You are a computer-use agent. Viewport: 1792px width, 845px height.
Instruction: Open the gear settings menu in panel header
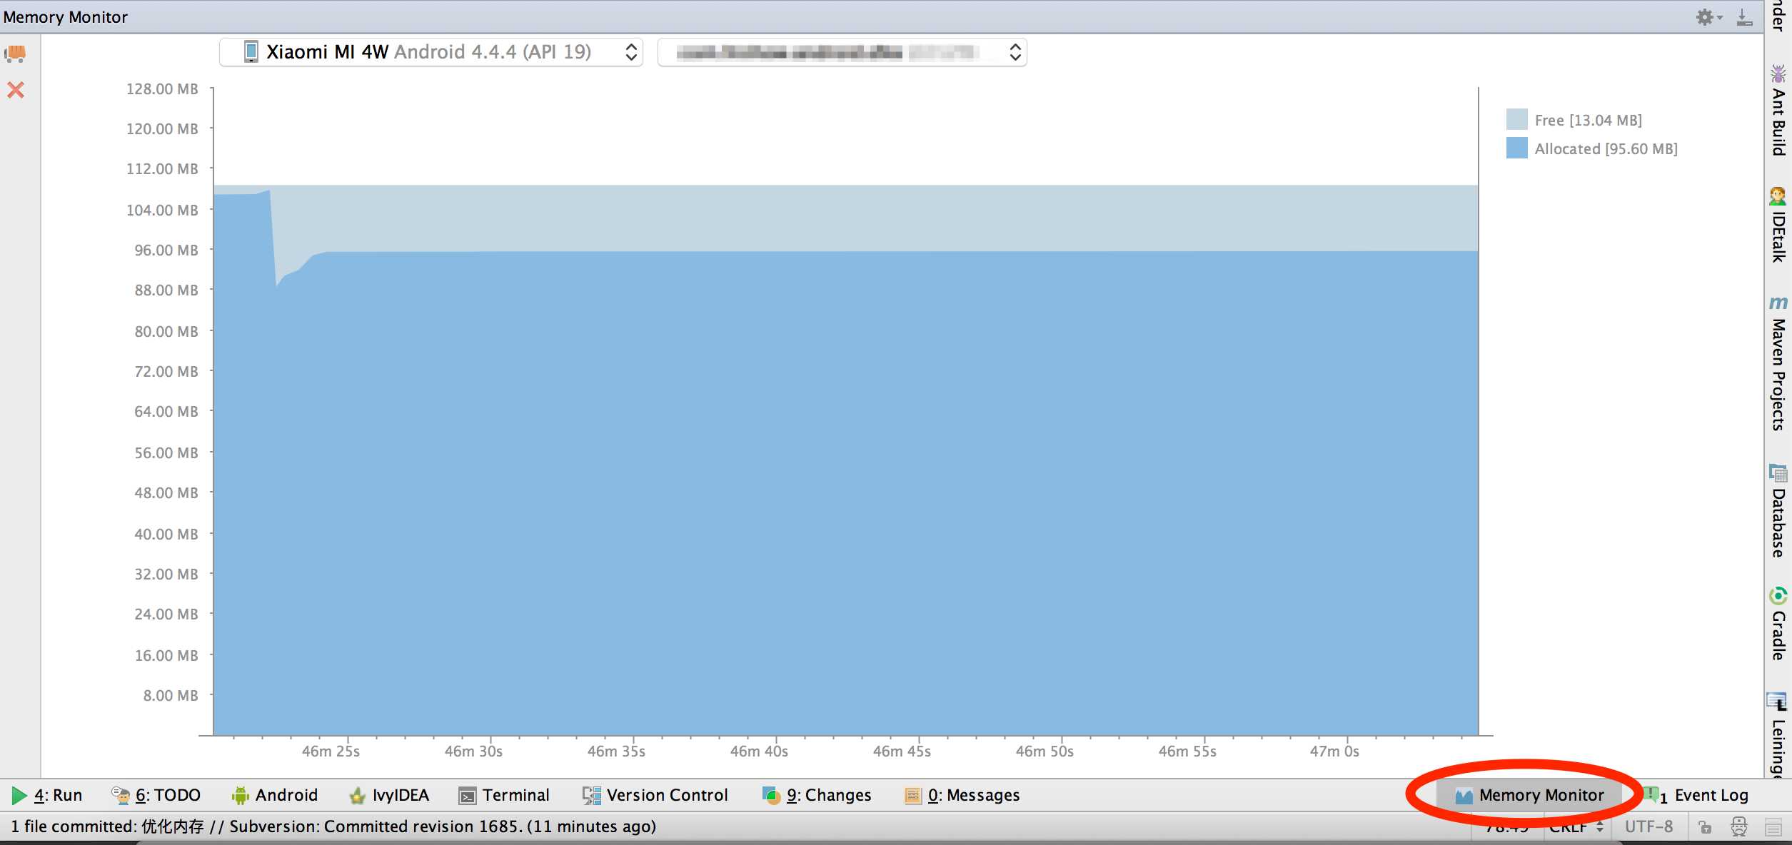pyautogui.click(x=1707, y=17)
